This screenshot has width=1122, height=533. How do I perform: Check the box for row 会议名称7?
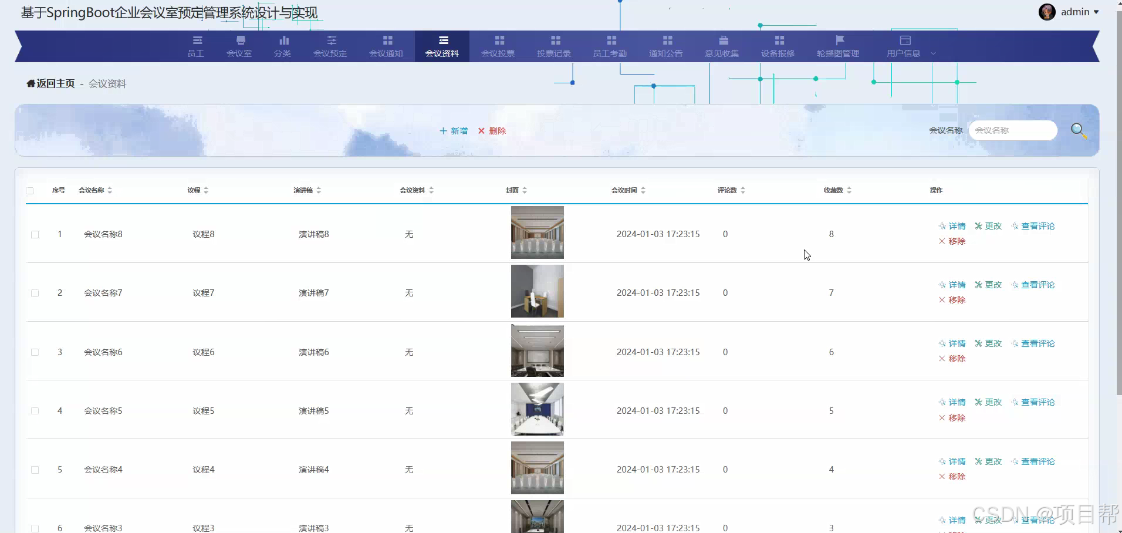(35, 294)
